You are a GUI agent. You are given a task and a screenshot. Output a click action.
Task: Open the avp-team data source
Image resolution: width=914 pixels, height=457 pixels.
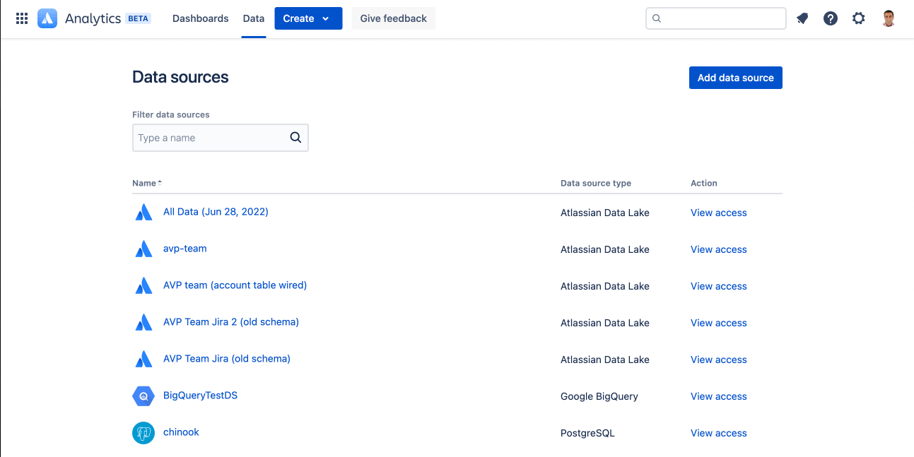185,248
